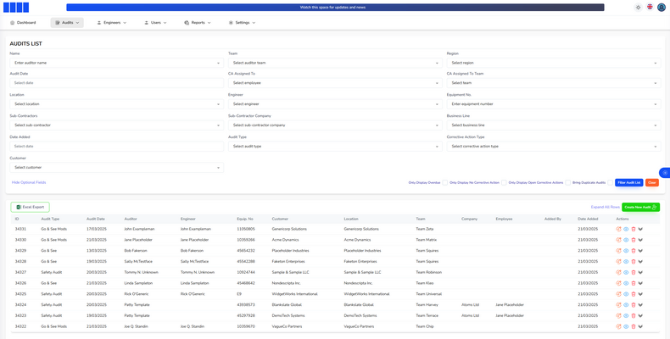View audit 34329 with the eye icon

626,251
